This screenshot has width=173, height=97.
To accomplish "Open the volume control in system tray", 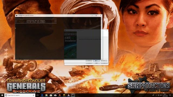I will point(161,95).
